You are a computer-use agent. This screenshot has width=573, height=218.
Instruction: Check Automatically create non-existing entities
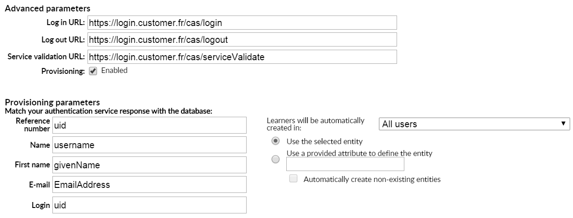(294, 179)
